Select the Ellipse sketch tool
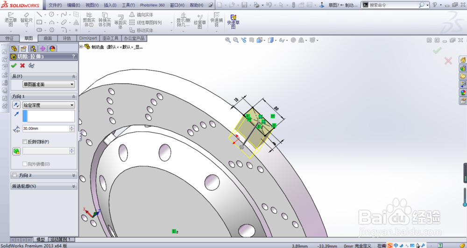The height and width of the screenshot is (248, 467). 64,22
